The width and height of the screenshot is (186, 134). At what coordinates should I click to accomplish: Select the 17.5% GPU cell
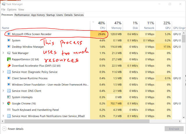(164, 47)
